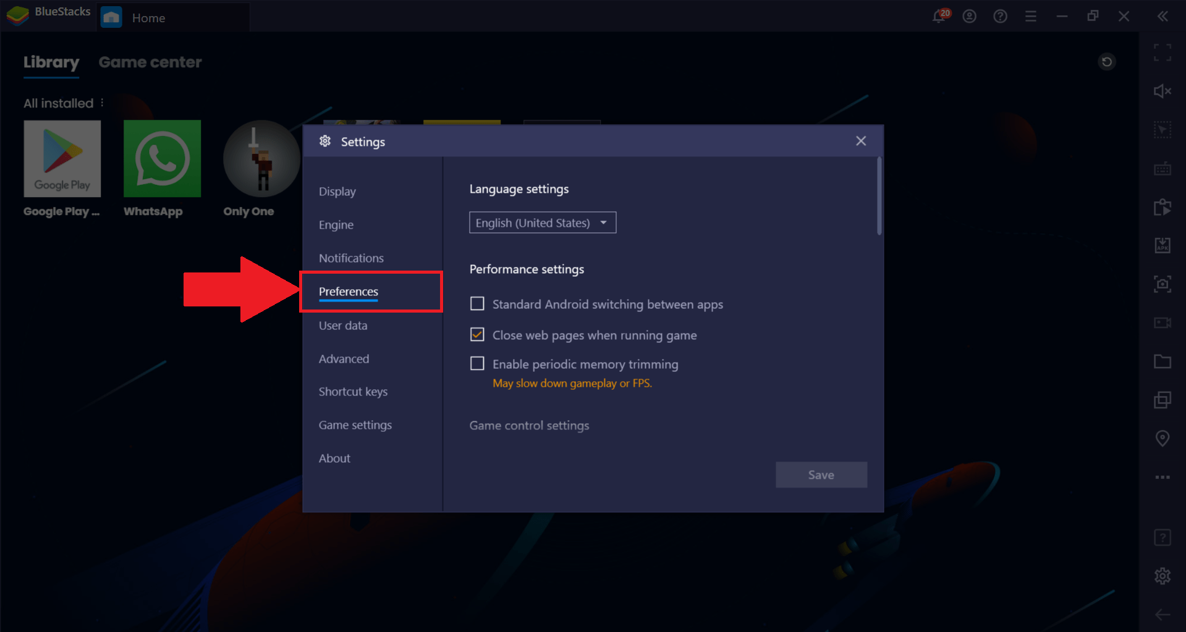The height and width of the screenshot is (632, 1186).
Task: Click the Save button
Action: pyautogui.click(x=821, y=474)
